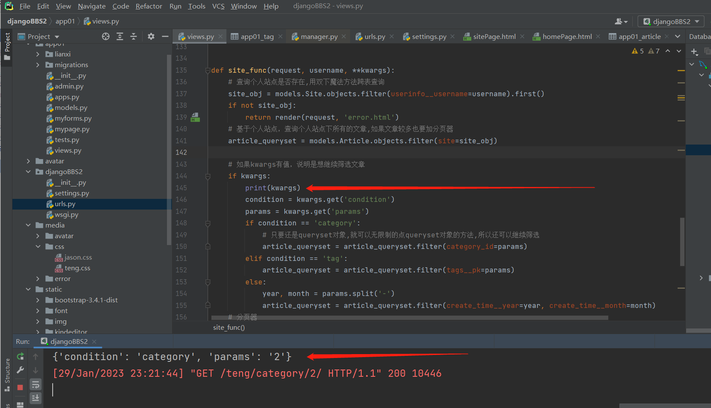This screenshot has width=711, height=408.
Task: Toggle the Project tool window side tab
Action: coord(7,46)
